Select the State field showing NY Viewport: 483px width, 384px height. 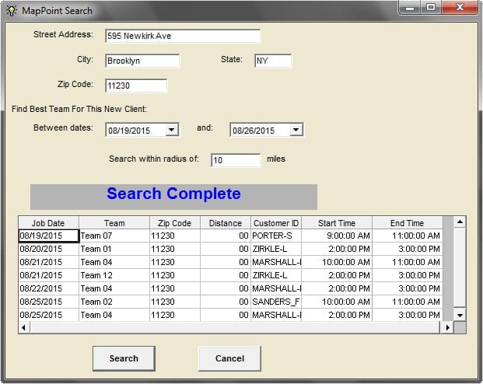tap(273, 61)
